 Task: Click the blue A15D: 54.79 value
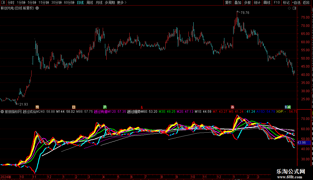(266, 112)
